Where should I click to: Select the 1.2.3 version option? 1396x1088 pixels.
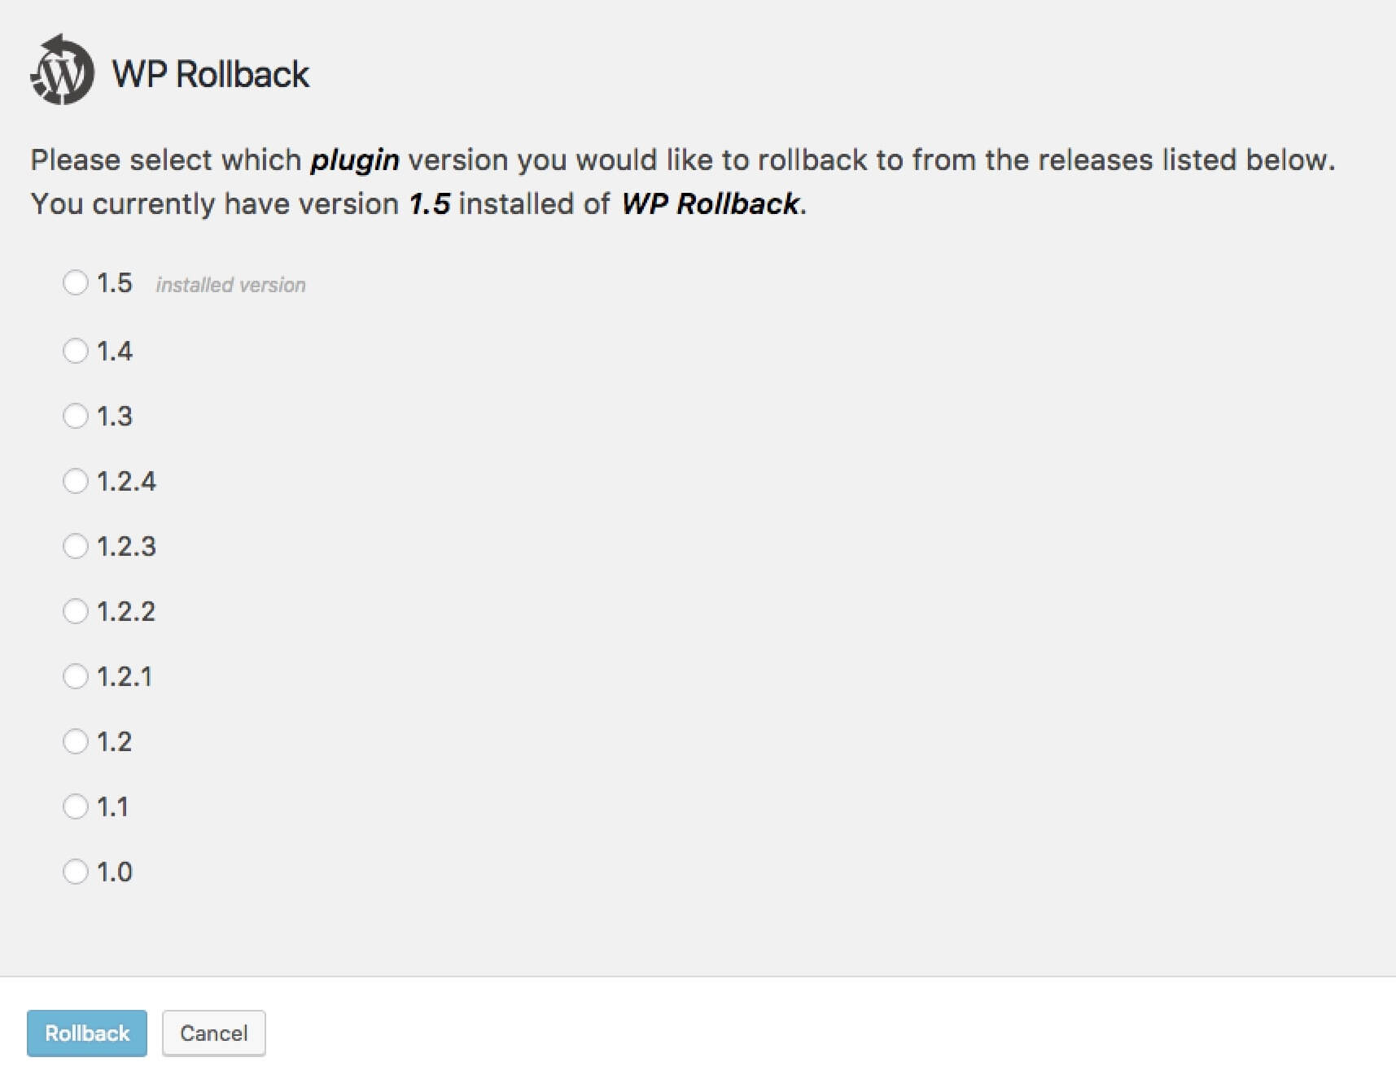[x=75, y=546]
